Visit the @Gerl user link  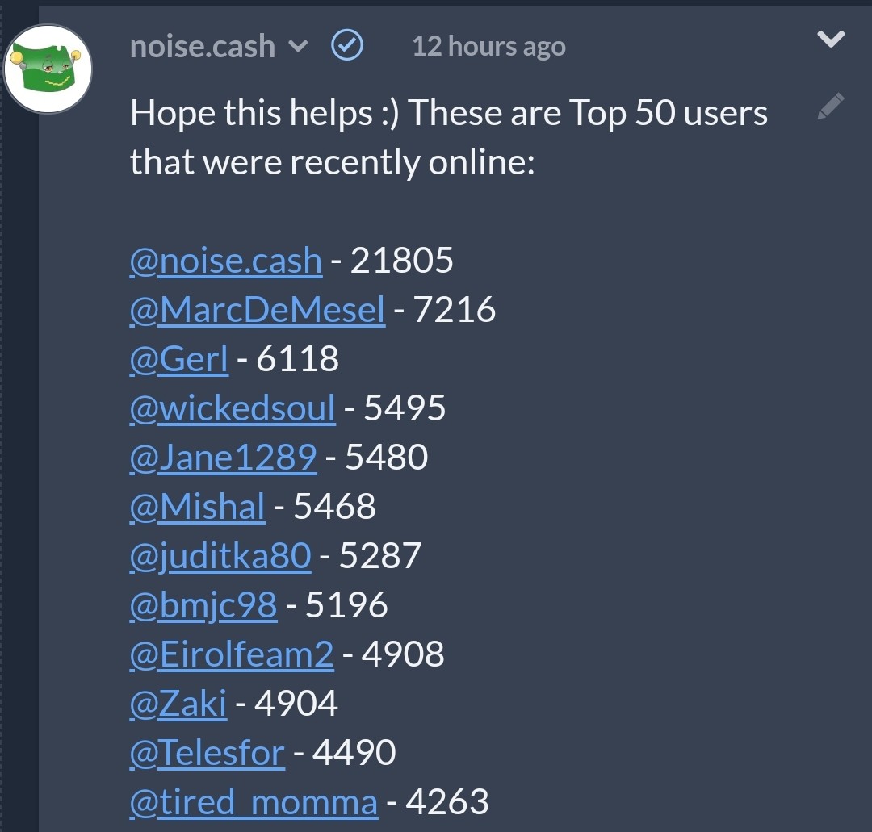pyautogui.click(x=179, y=358)
